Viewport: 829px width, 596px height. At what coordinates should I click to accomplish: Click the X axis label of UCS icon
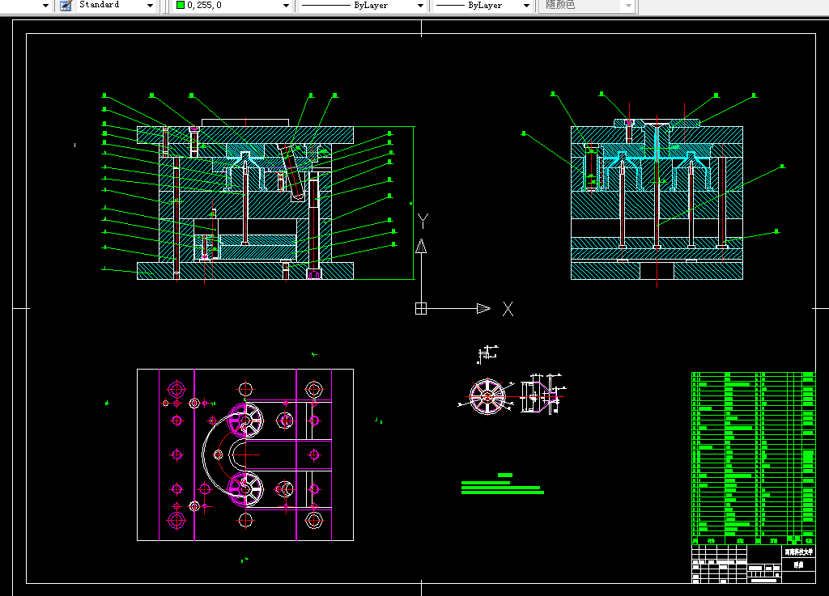click(508, 309)
